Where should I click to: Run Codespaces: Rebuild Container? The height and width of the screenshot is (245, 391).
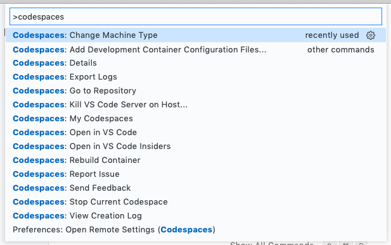(195, 160)
